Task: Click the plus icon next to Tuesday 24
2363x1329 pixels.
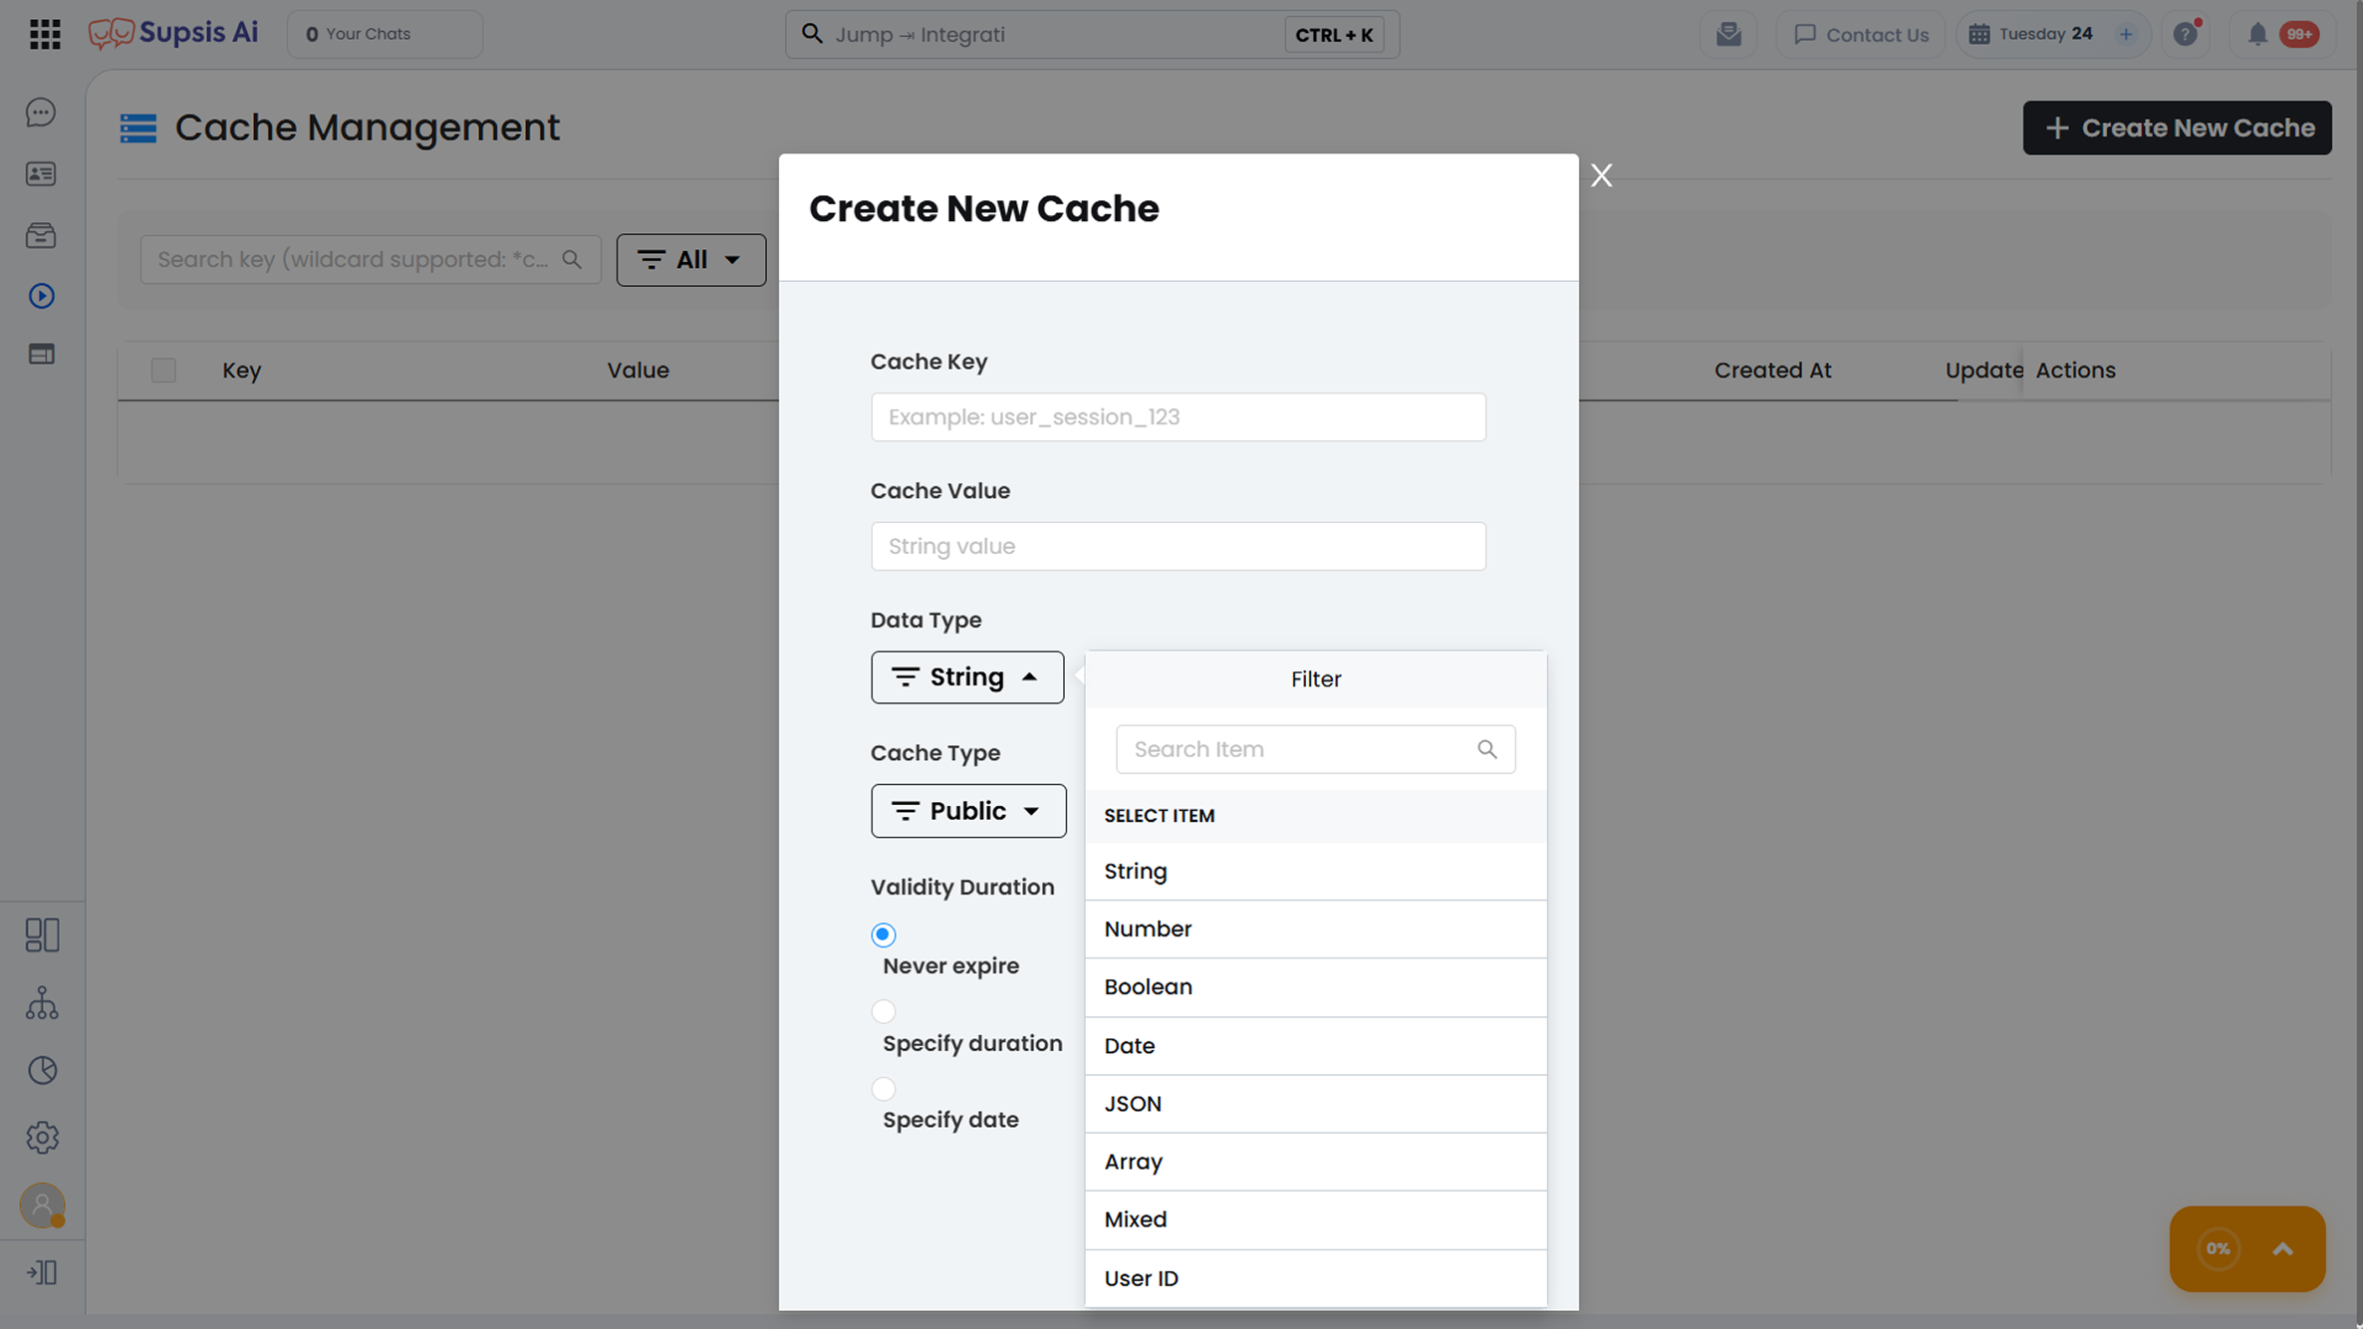Action: pyautogui.click(x=2126, y=34)
